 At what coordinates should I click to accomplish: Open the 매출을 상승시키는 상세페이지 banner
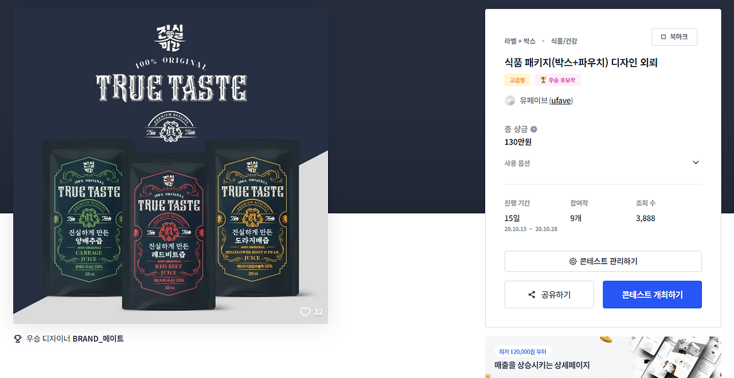coord(603,357)
